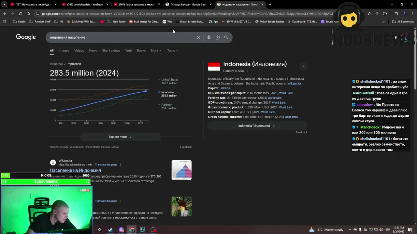Click the 2024 data point on chart
The height and width of the screenshot is (234, 417).
click(x=146, y=91)
